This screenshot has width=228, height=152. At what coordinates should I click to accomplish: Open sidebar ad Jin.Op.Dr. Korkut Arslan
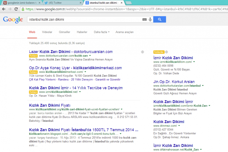tap(174, 82)
